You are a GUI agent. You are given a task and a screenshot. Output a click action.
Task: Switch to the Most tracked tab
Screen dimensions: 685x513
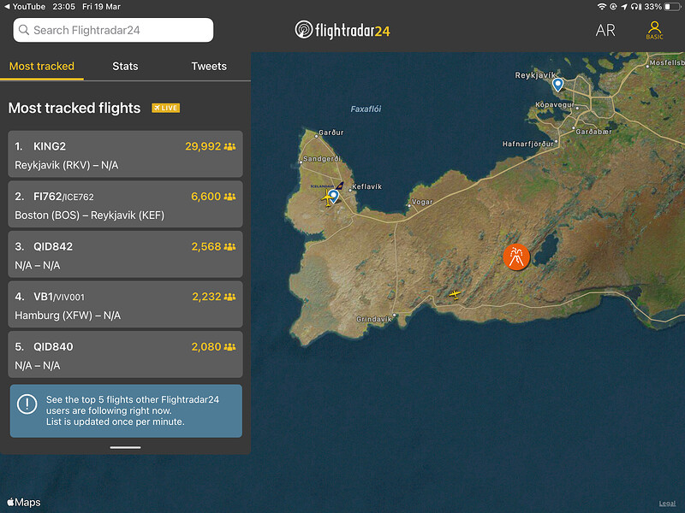pos(42,67)
